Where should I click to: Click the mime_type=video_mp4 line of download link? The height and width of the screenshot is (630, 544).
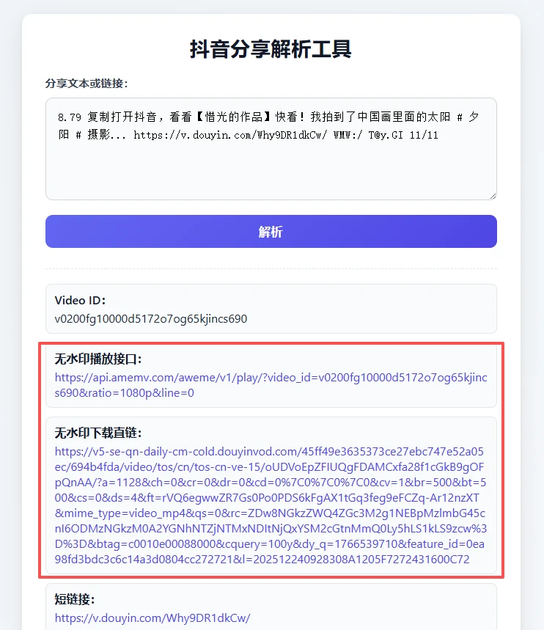point(270,513)
